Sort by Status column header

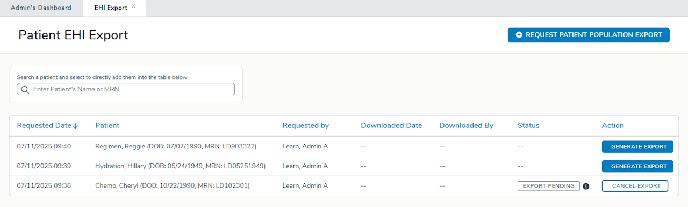528,125
